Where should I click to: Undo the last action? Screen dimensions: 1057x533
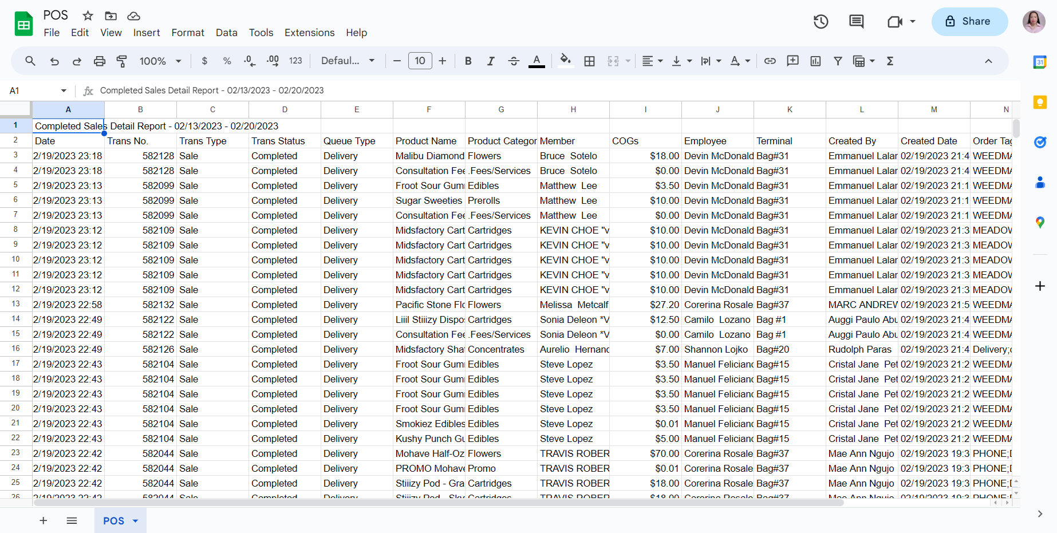coord(54,61)
